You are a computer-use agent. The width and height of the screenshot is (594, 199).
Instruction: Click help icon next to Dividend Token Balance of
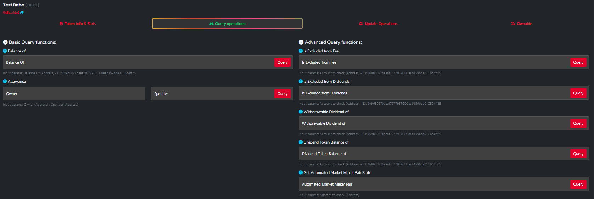coord(301,142)
